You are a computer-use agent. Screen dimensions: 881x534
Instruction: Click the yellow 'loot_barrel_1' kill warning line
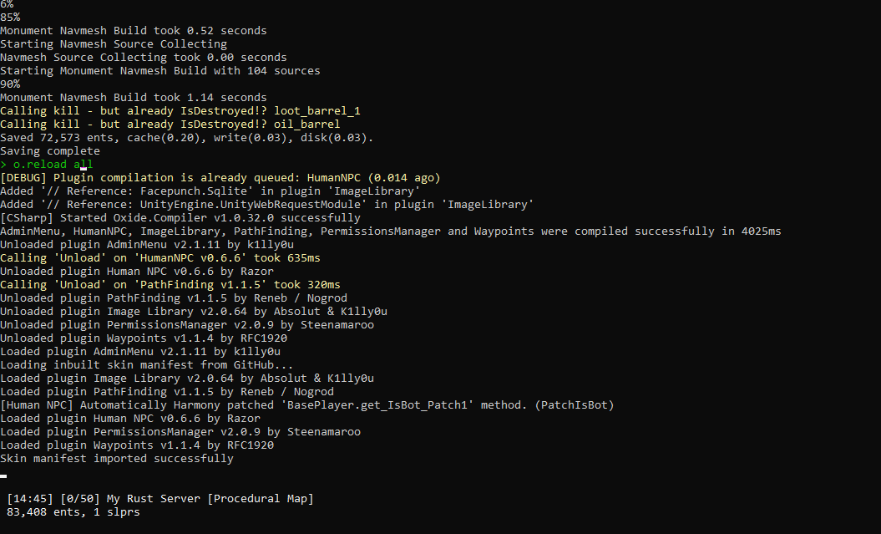[180, 111]
